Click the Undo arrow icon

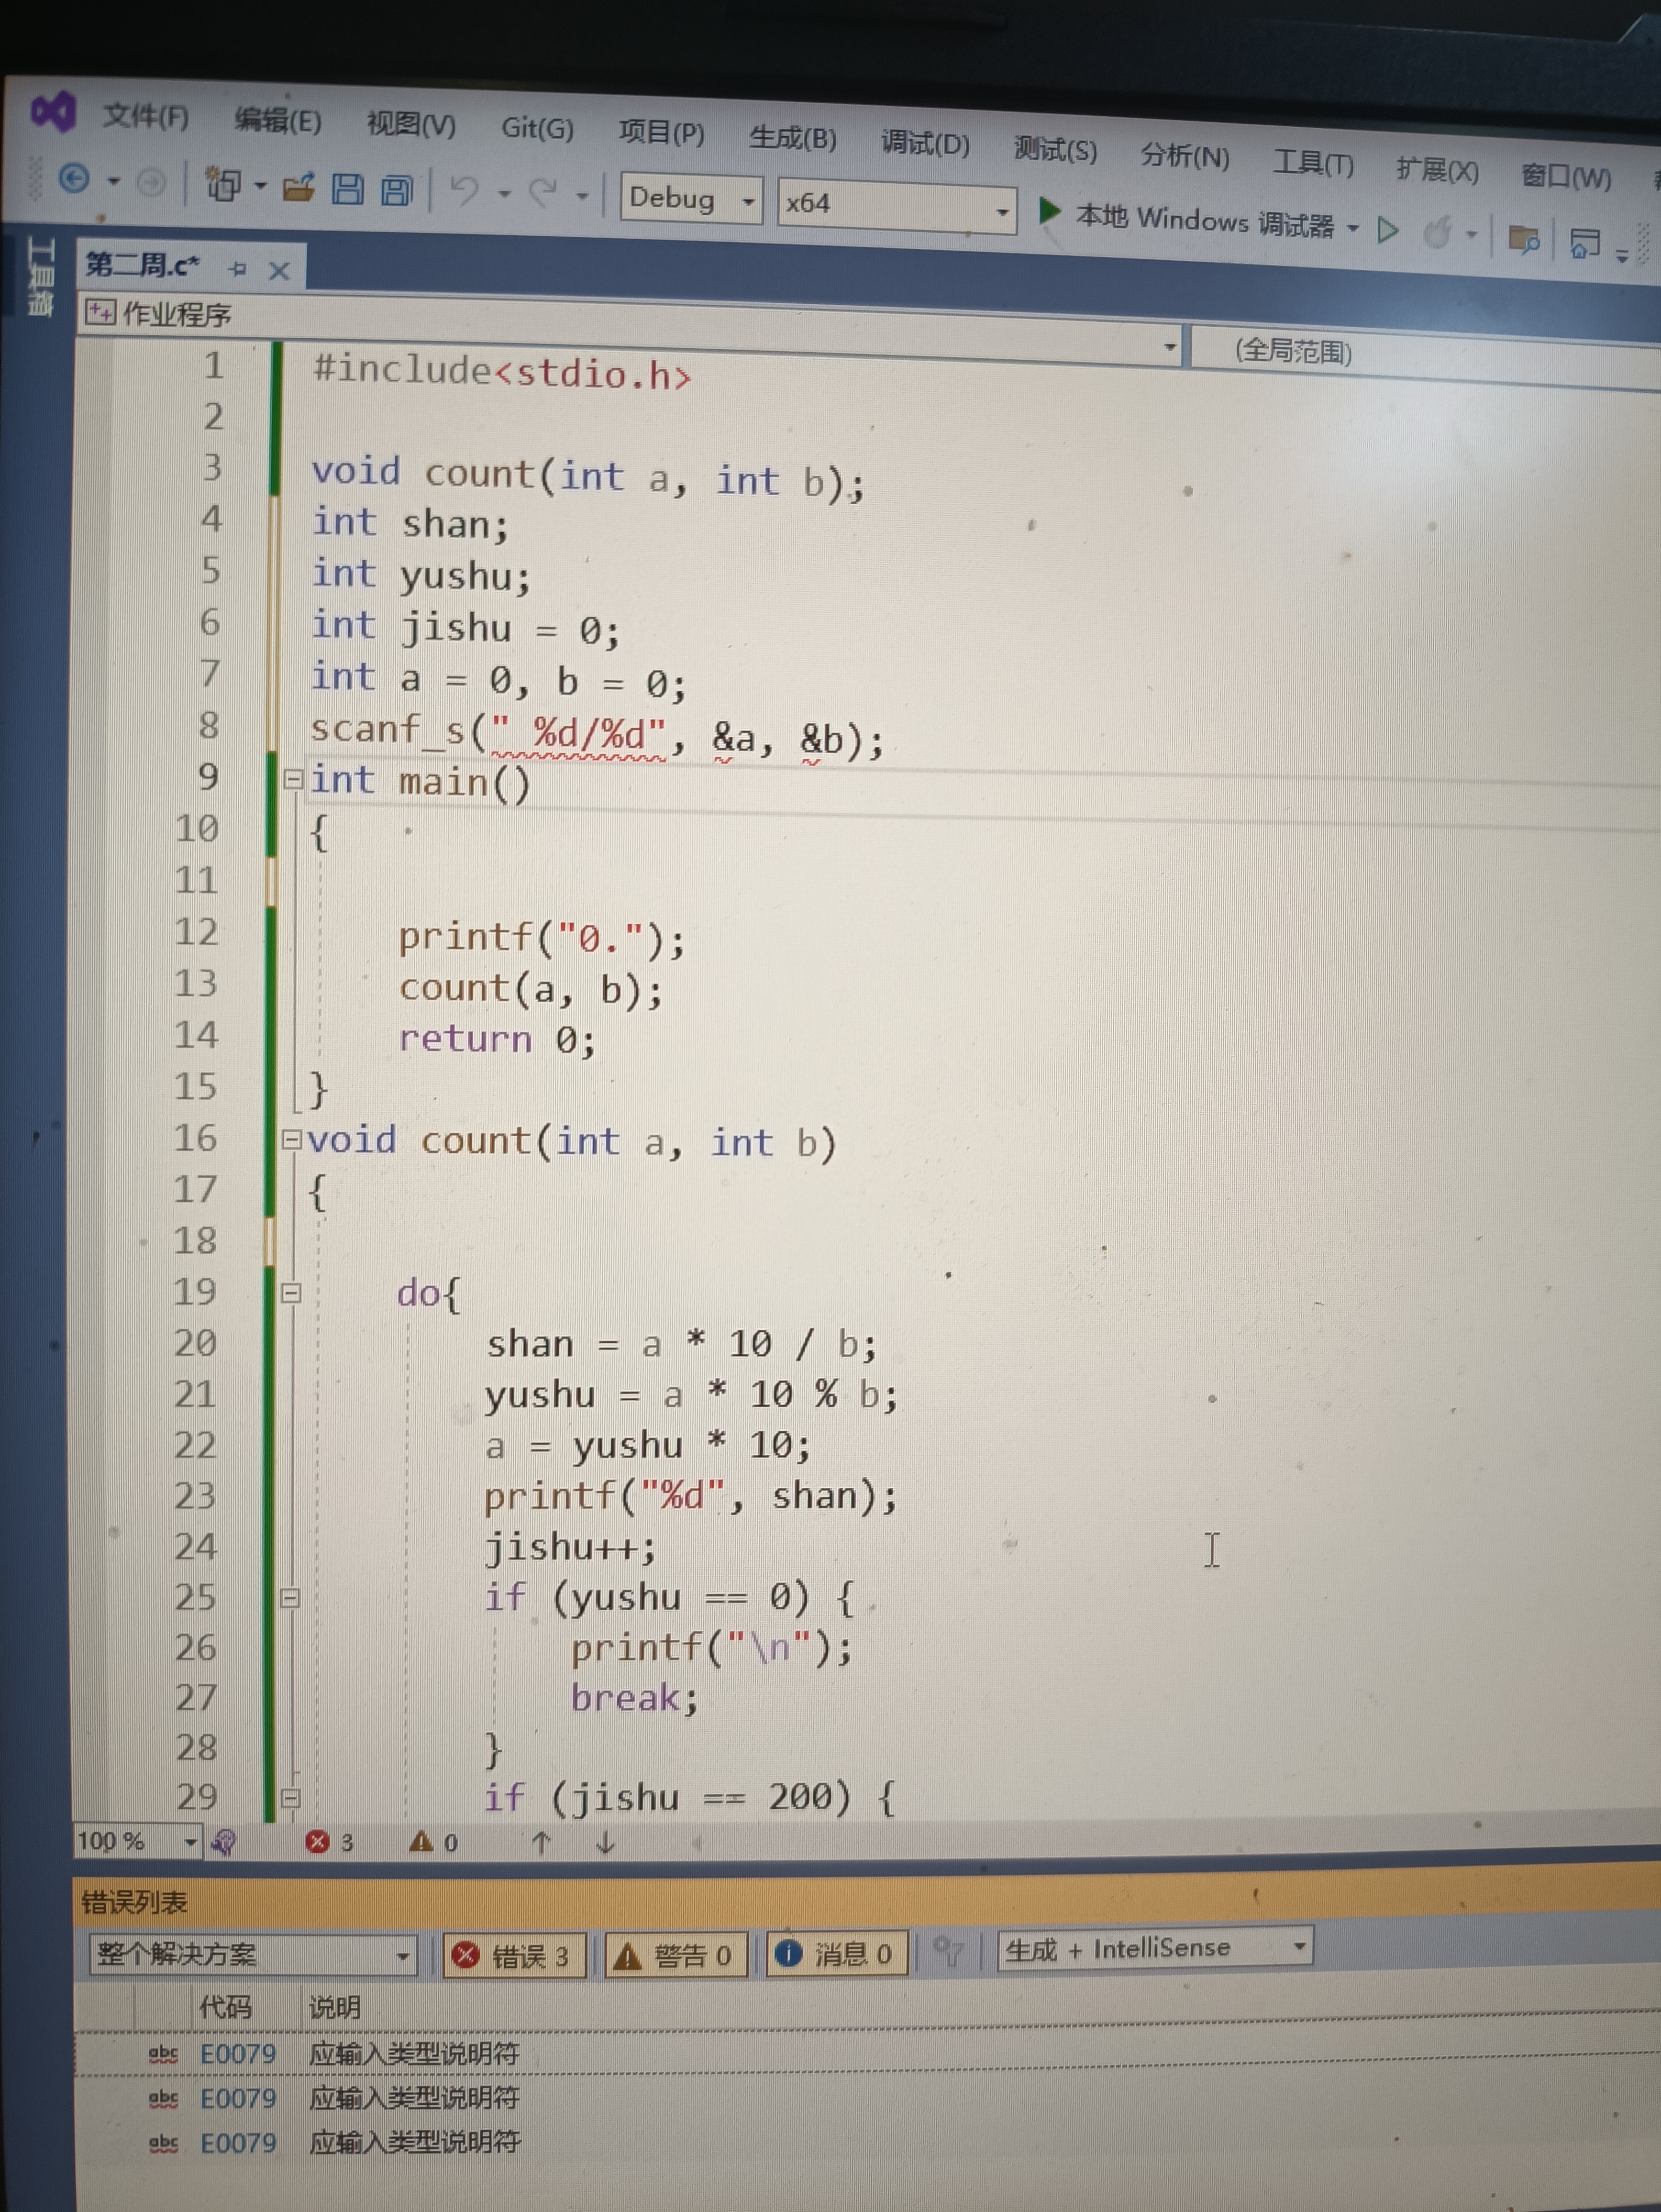[464, 190]
